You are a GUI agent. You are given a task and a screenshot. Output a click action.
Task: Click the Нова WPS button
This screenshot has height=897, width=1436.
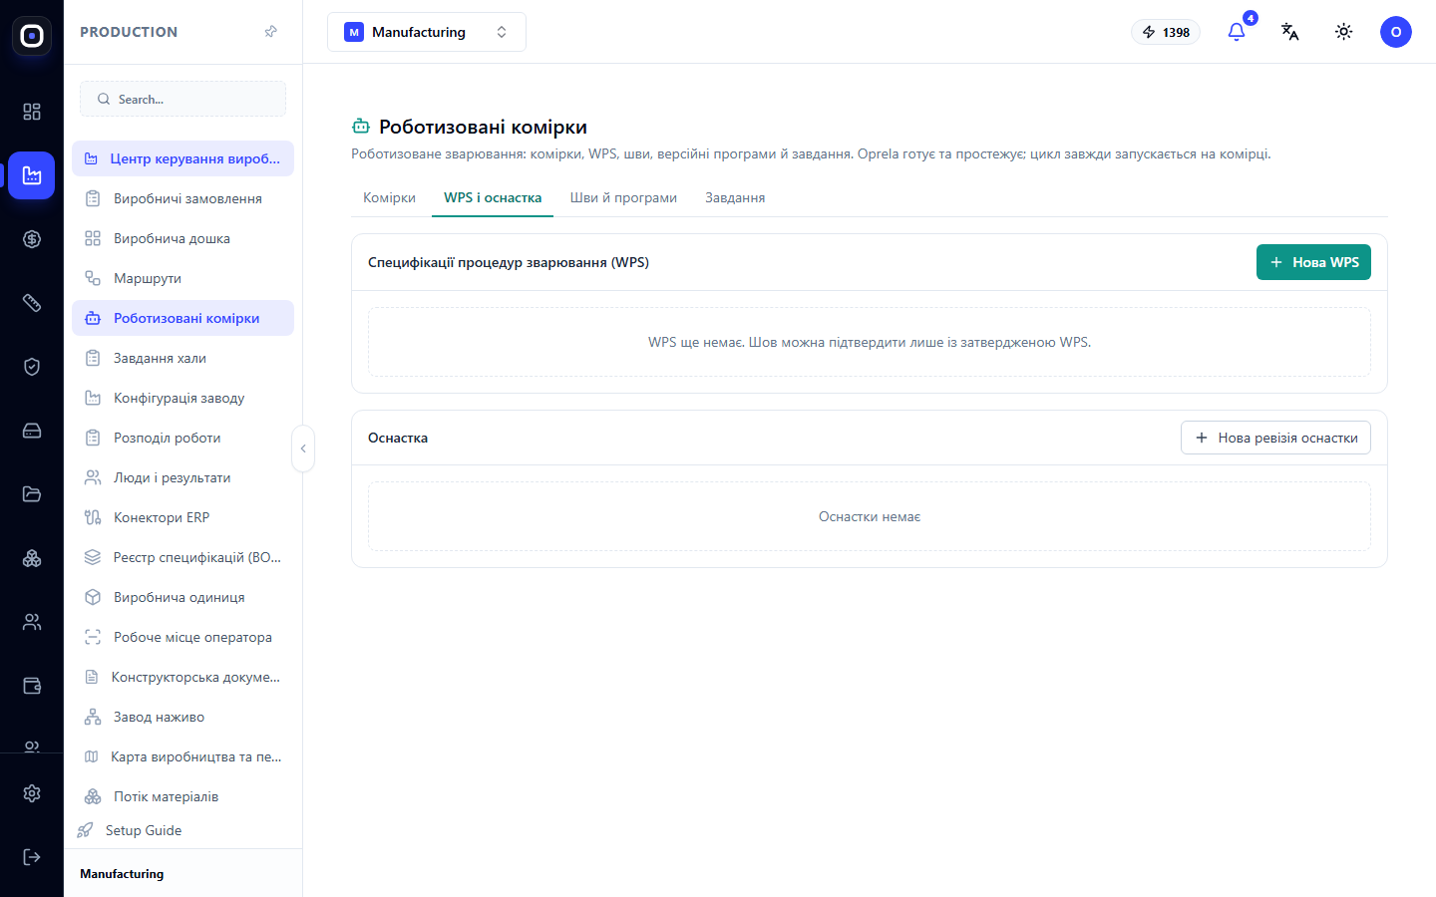point(1313,262)
